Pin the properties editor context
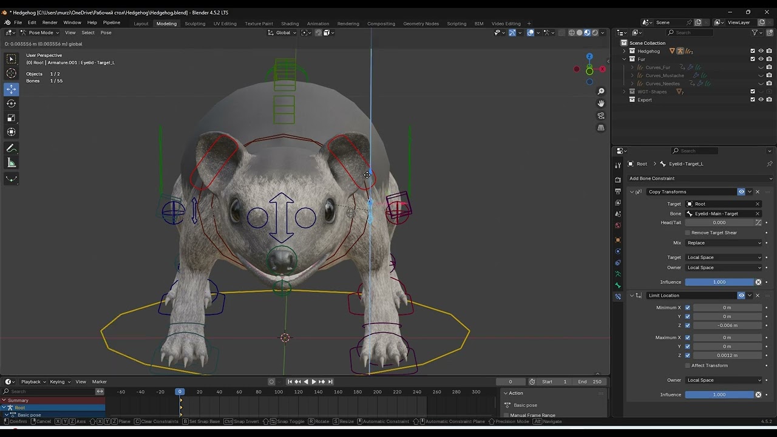This screenshot has height=437, width=777. click(x=770, y=164)
